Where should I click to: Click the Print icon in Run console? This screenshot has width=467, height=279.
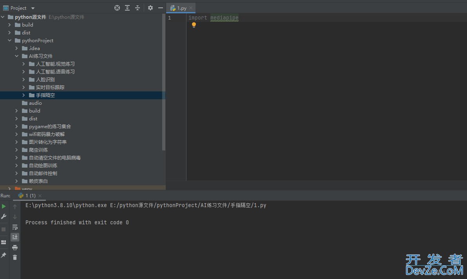tap(15, 247)
